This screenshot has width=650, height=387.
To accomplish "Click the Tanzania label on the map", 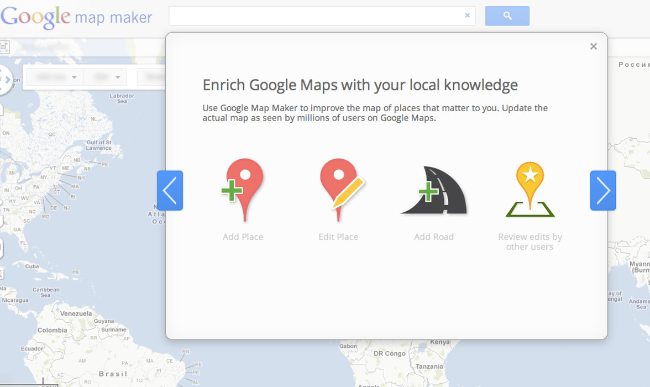I will [x=429, y=366].
